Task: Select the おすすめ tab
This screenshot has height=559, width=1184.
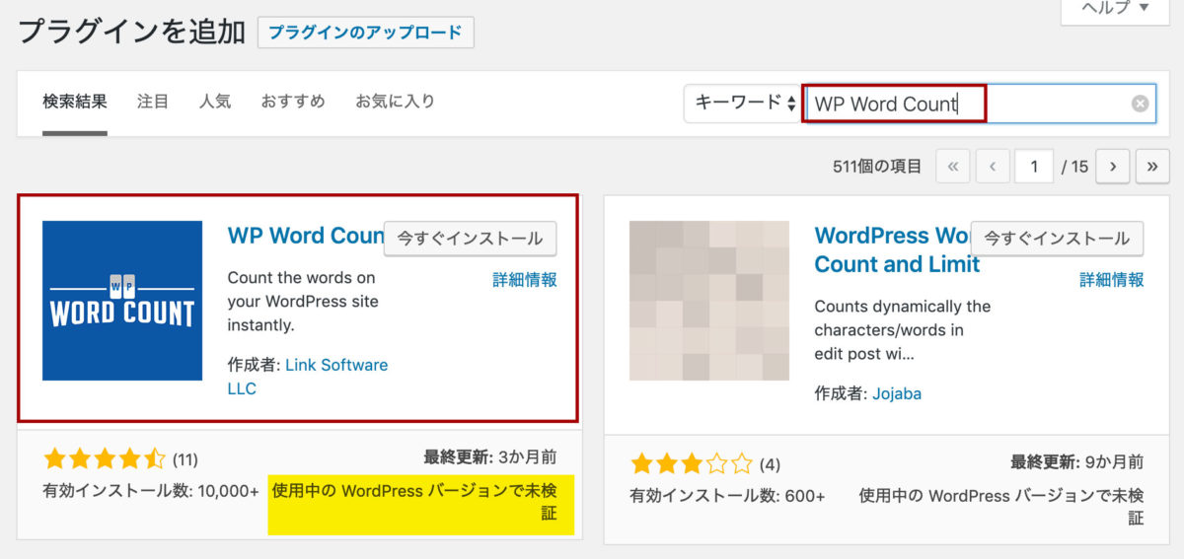Action: pos(293,102)
